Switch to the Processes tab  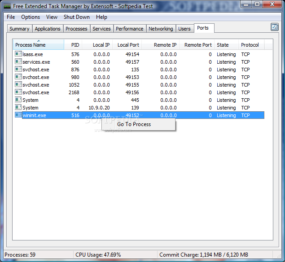click(76, 29)
